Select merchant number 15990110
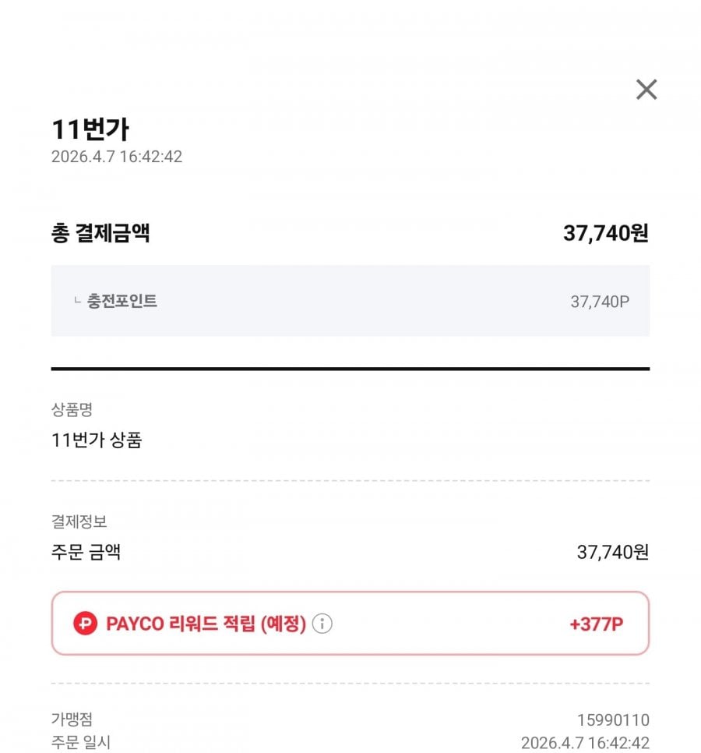This screenshot has height=753, width=701. click(613, 720)
